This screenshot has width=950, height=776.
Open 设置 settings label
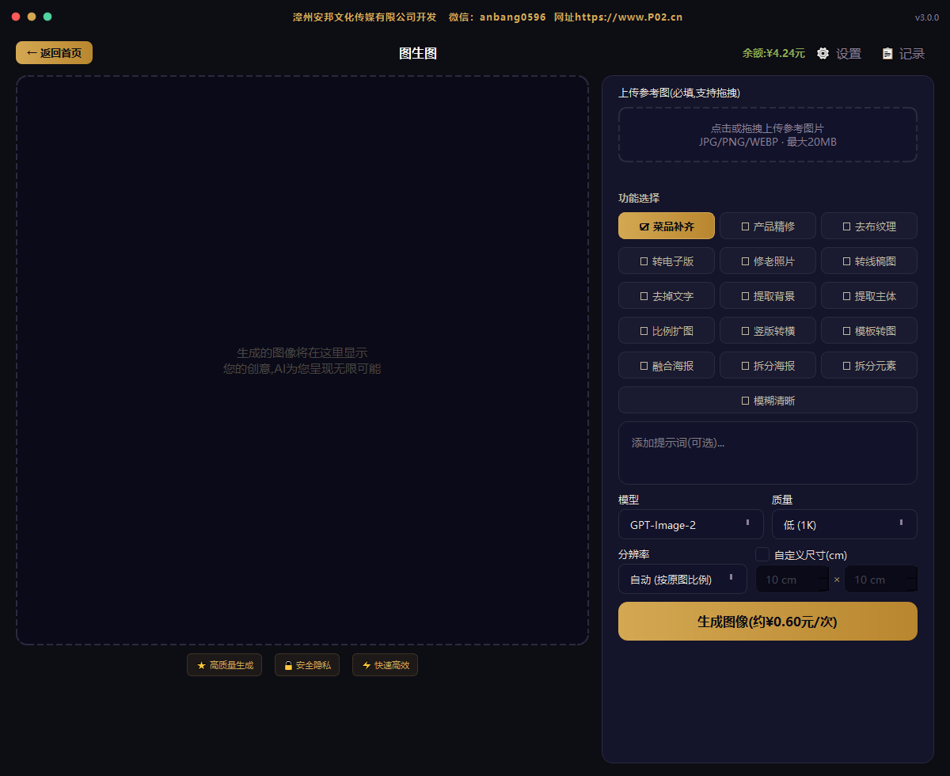849,53
